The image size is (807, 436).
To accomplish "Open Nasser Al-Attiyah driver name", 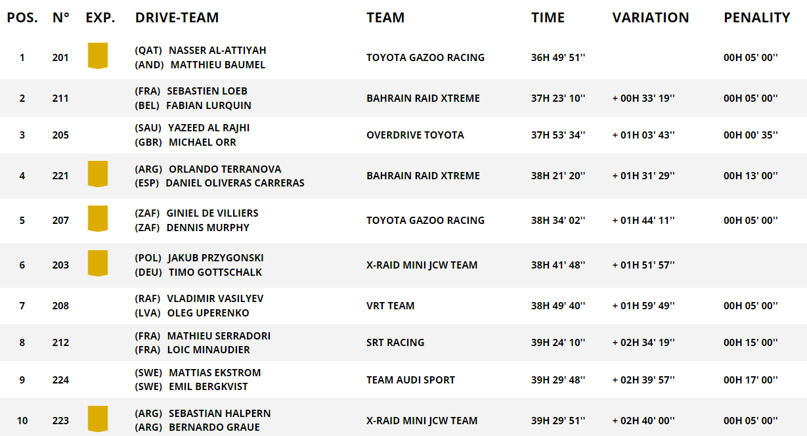I will pyautogui.click(x=217, y=51).
